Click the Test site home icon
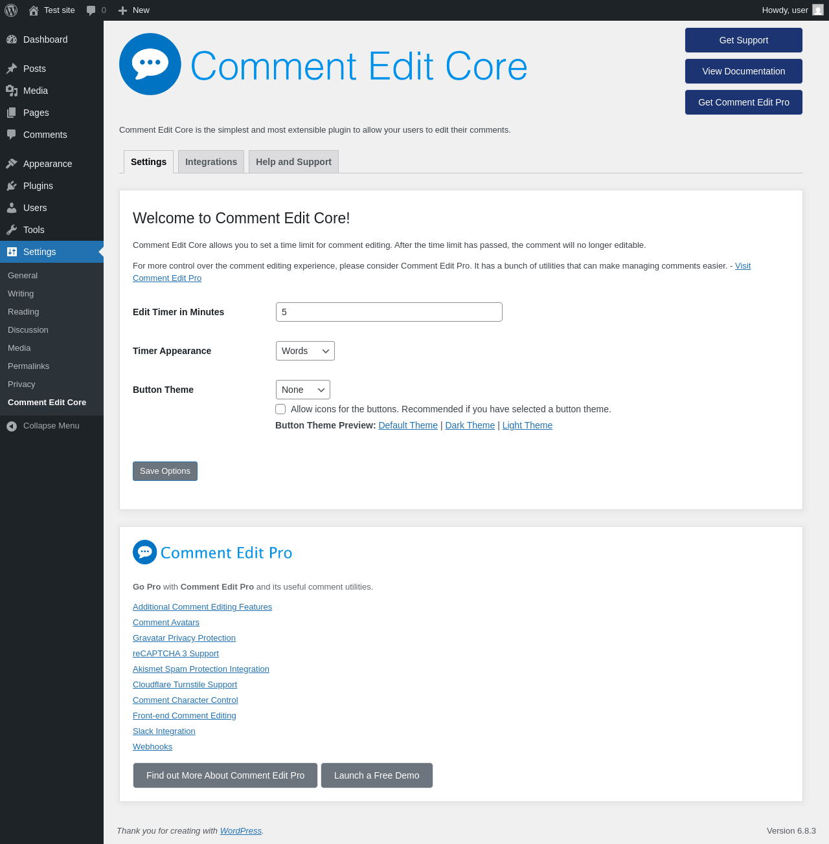 coord(34,10)
